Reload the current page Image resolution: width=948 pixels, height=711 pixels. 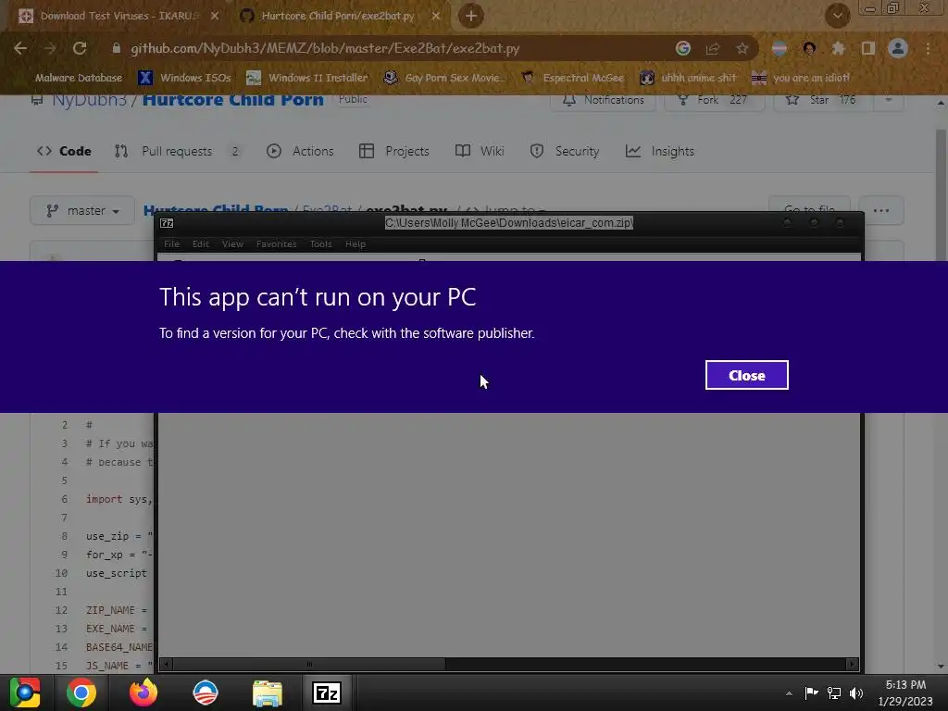80,48
